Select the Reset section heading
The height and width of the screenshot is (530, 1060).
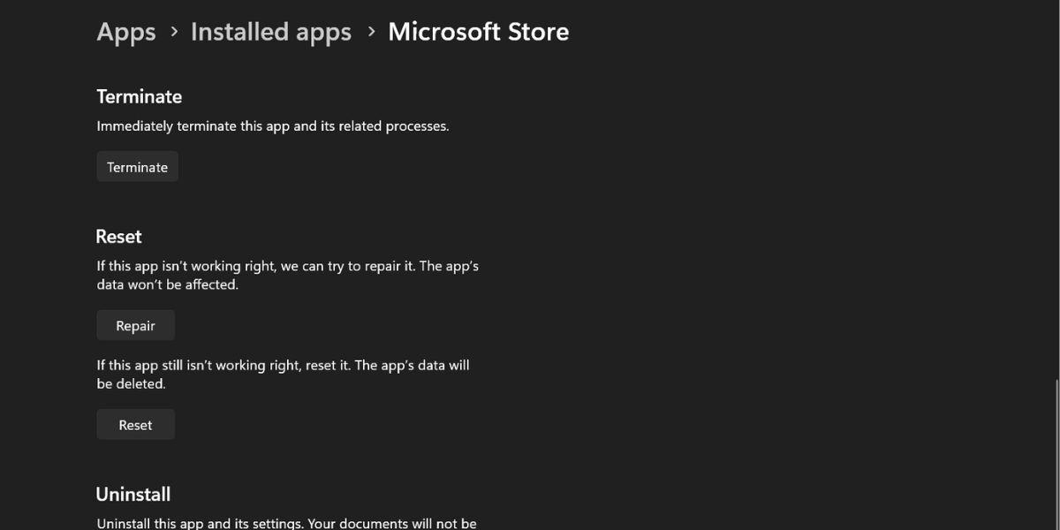click(x=118, y=237)
